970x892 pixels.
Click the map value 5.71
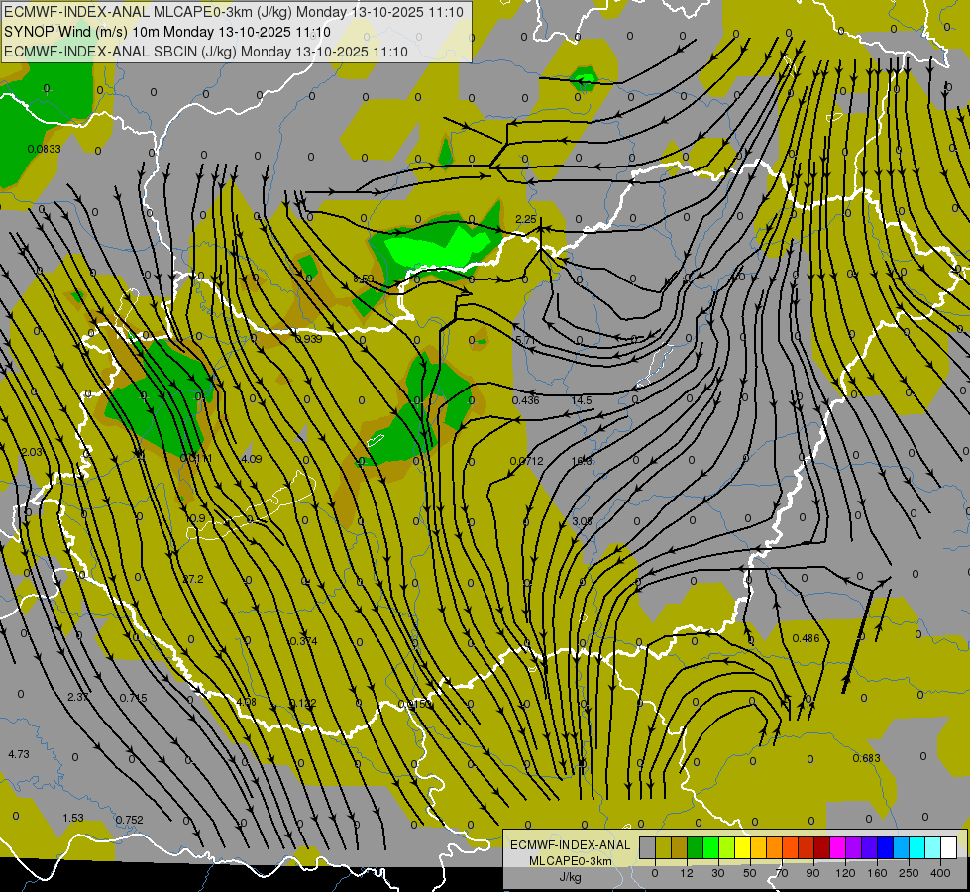[525, 341]
